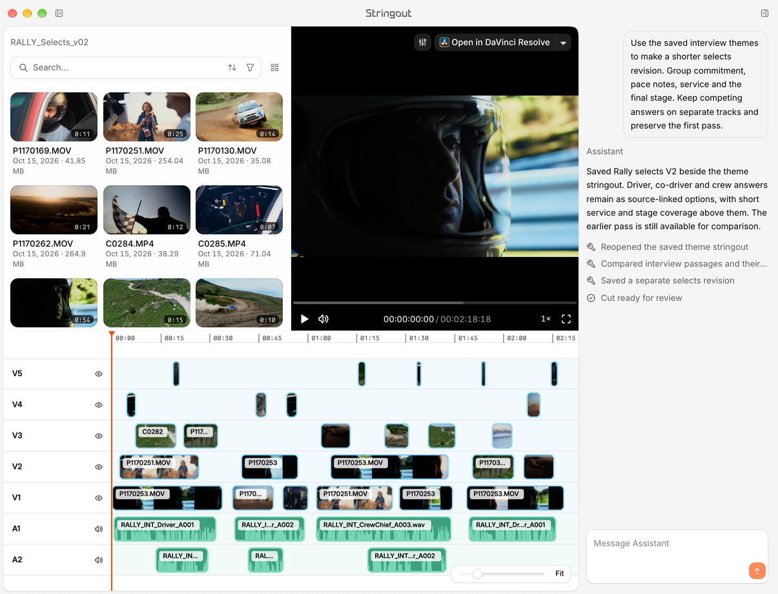Click the 00:00:00:00 current timecode
Screen dimensions: 778x594
pos(409,319)
